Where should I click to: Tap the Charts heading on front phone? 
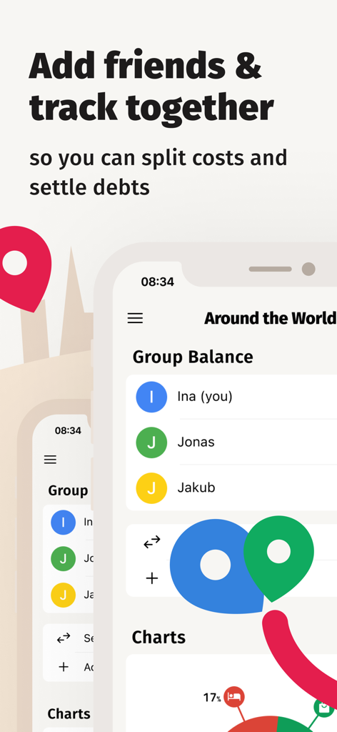[159, 637]
